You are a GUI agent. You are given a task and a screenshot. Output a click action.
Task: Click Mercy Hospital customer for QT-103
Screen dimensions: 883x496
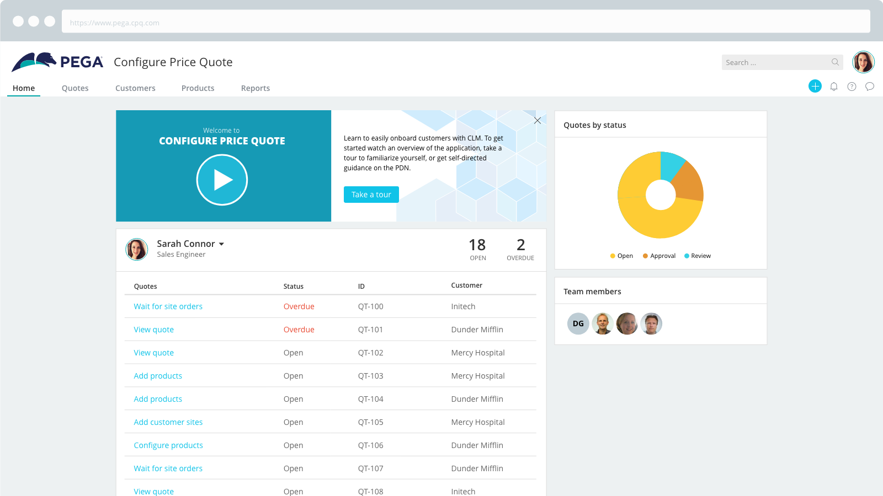(x=478, y=376)
